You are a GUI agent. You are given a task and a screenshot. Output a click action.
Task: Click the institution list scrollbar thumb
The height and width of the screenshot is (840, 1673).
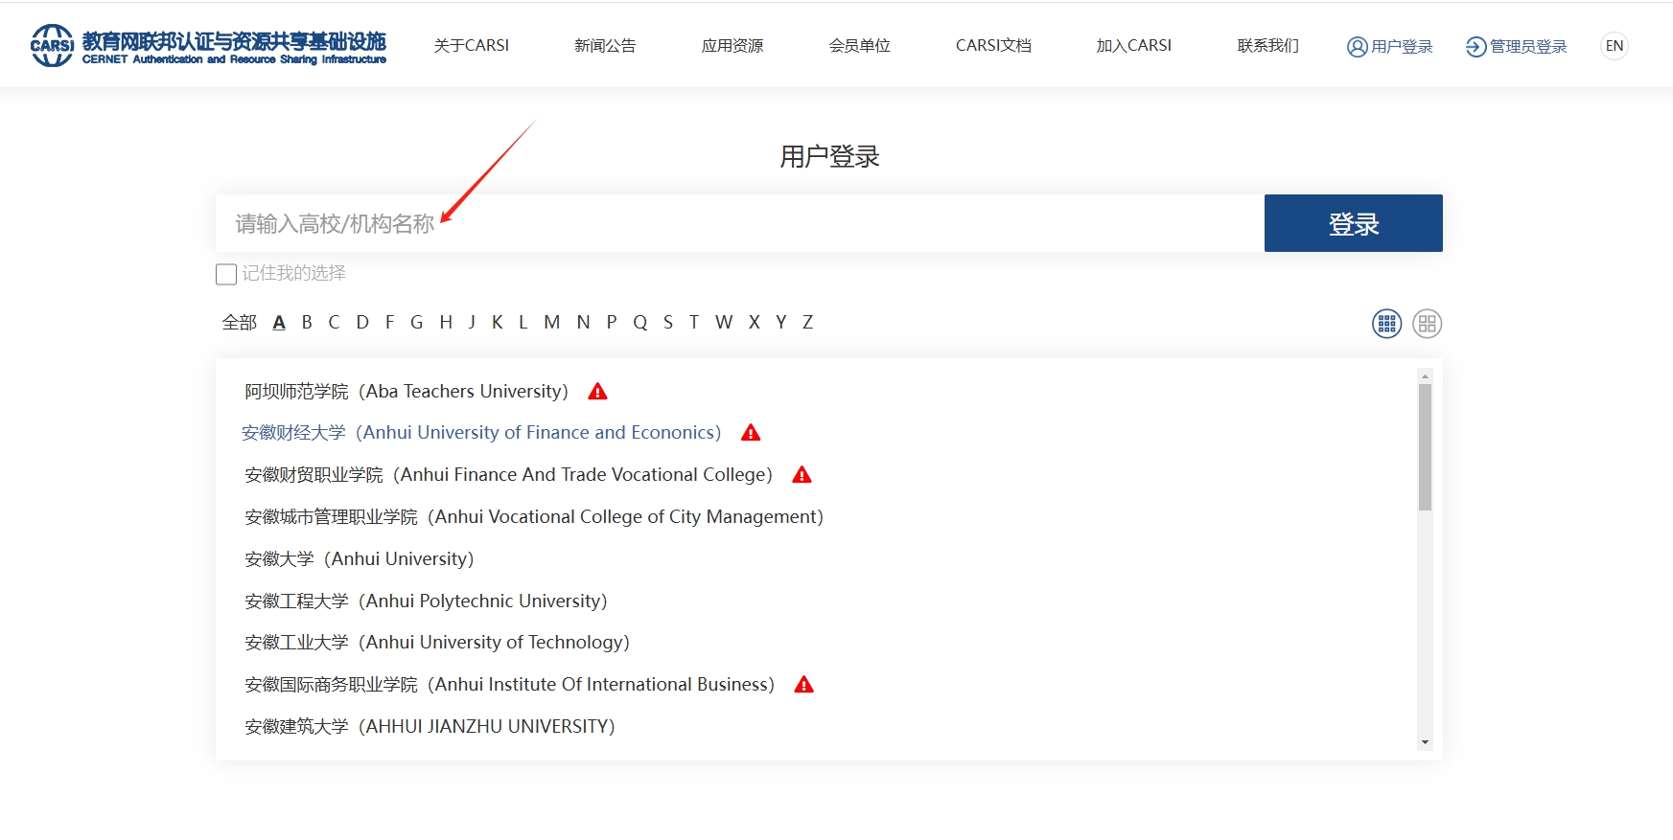[1425, 447]
